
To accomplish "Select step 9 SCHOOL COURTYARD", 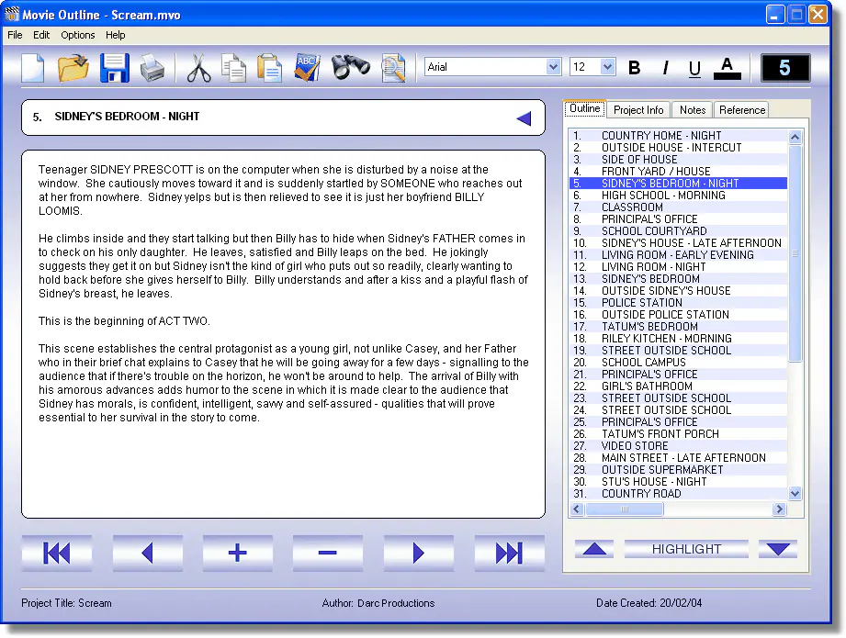I will (x=678, y=231).
